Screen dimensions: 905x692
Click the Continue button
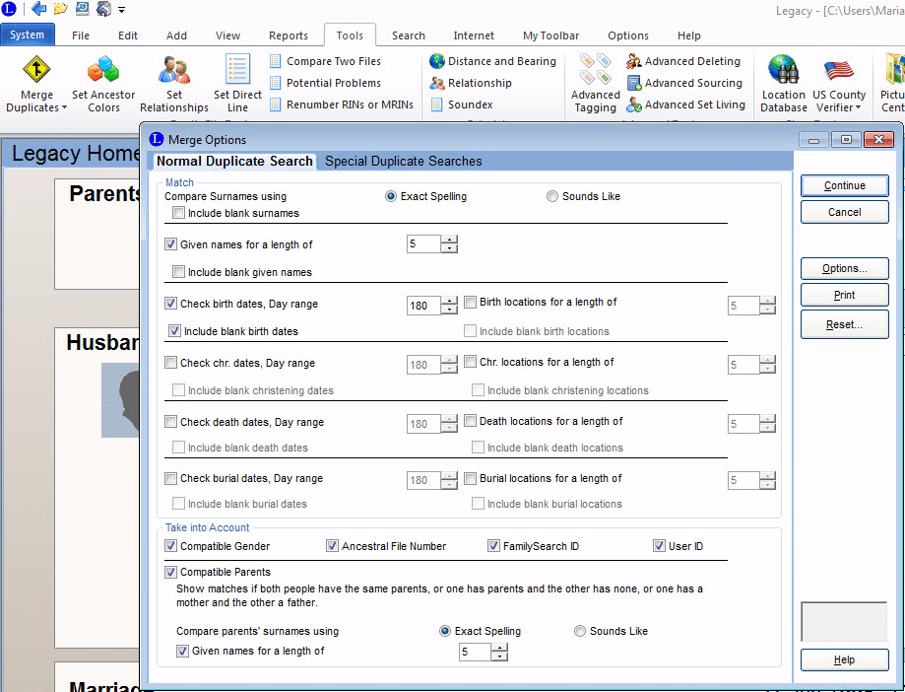(844, 185)
